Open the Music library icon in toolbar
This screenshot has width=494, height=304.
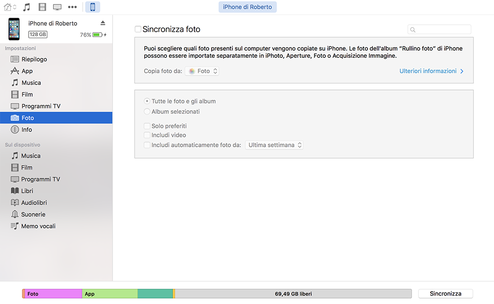pyautogui.click(x=27, y=7)
